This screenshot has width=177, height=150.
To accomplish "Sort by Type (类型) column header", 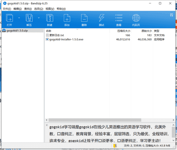I will [157, 31].
